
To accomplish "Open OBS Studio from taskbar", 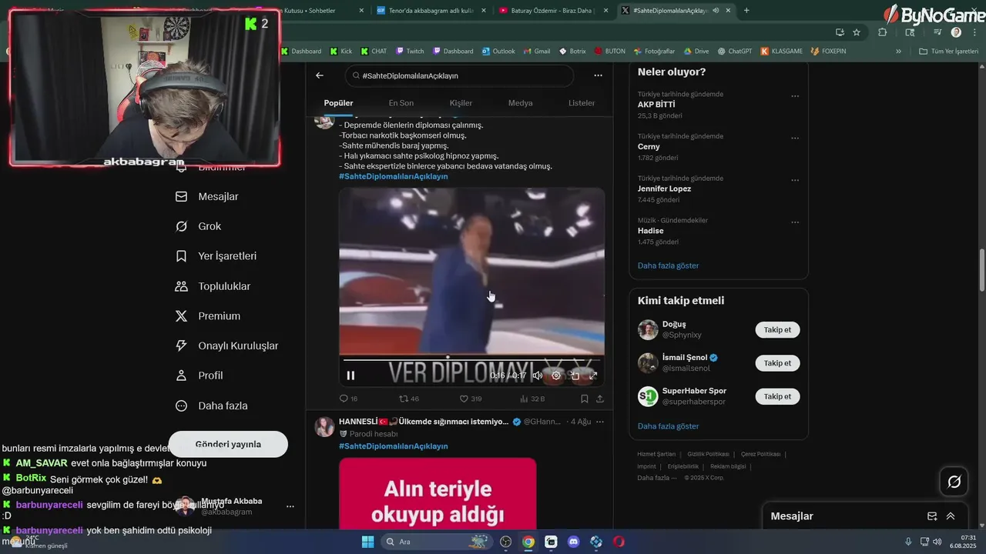I will 505,542.
